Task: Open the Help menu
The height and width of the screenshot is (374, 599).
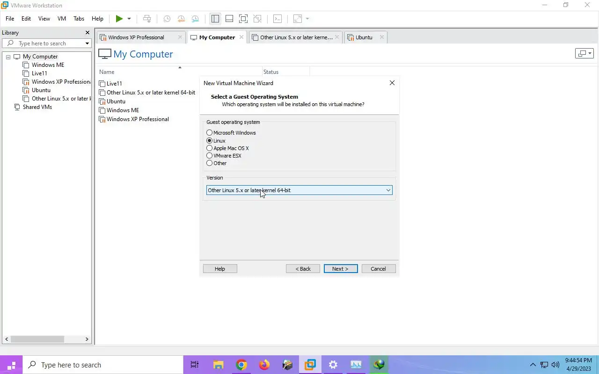Action: (x=97, y=19)
